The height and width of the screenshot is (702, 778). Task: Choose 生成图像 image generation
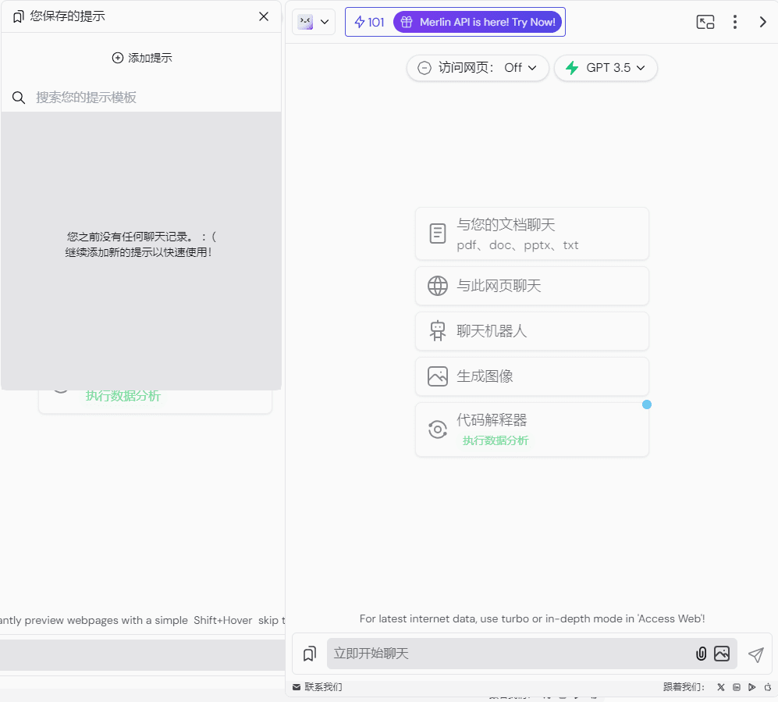(532, 376)
